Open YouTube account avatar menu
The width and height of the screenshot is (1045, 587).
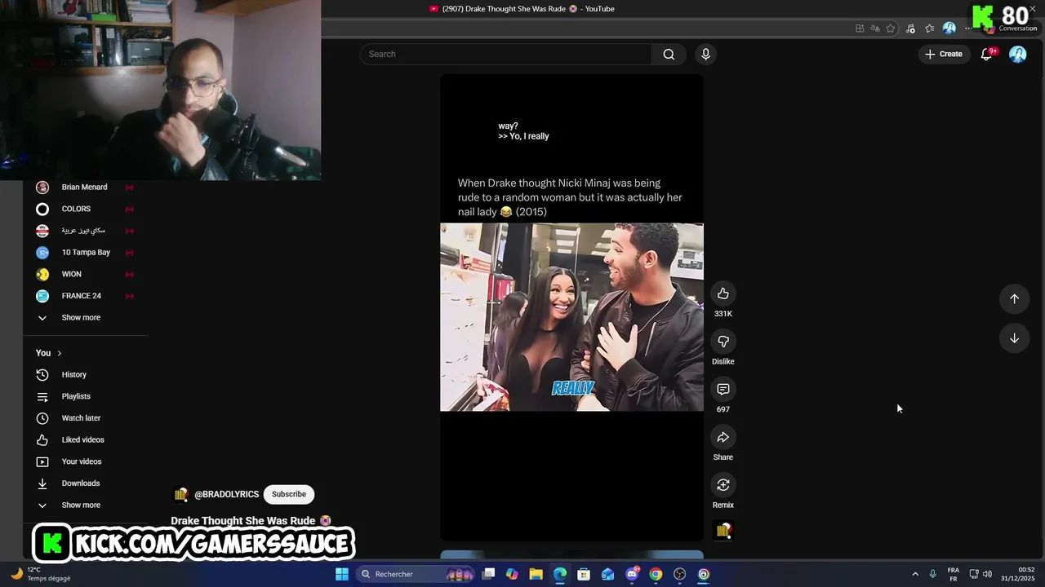1017,54
